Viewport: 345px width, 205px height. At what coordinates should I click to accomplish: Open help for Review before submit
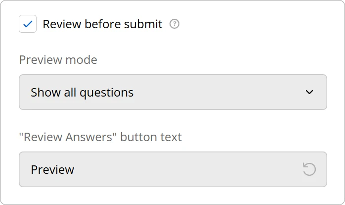[x=174, y=24]
